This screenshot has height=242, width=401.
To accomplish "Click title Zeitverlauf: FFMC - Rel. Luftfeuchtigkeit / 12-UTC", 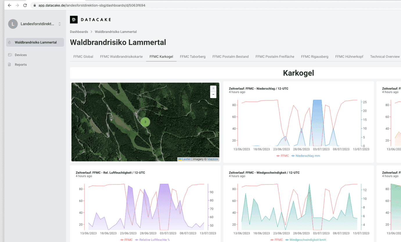I will click(110, 173).
